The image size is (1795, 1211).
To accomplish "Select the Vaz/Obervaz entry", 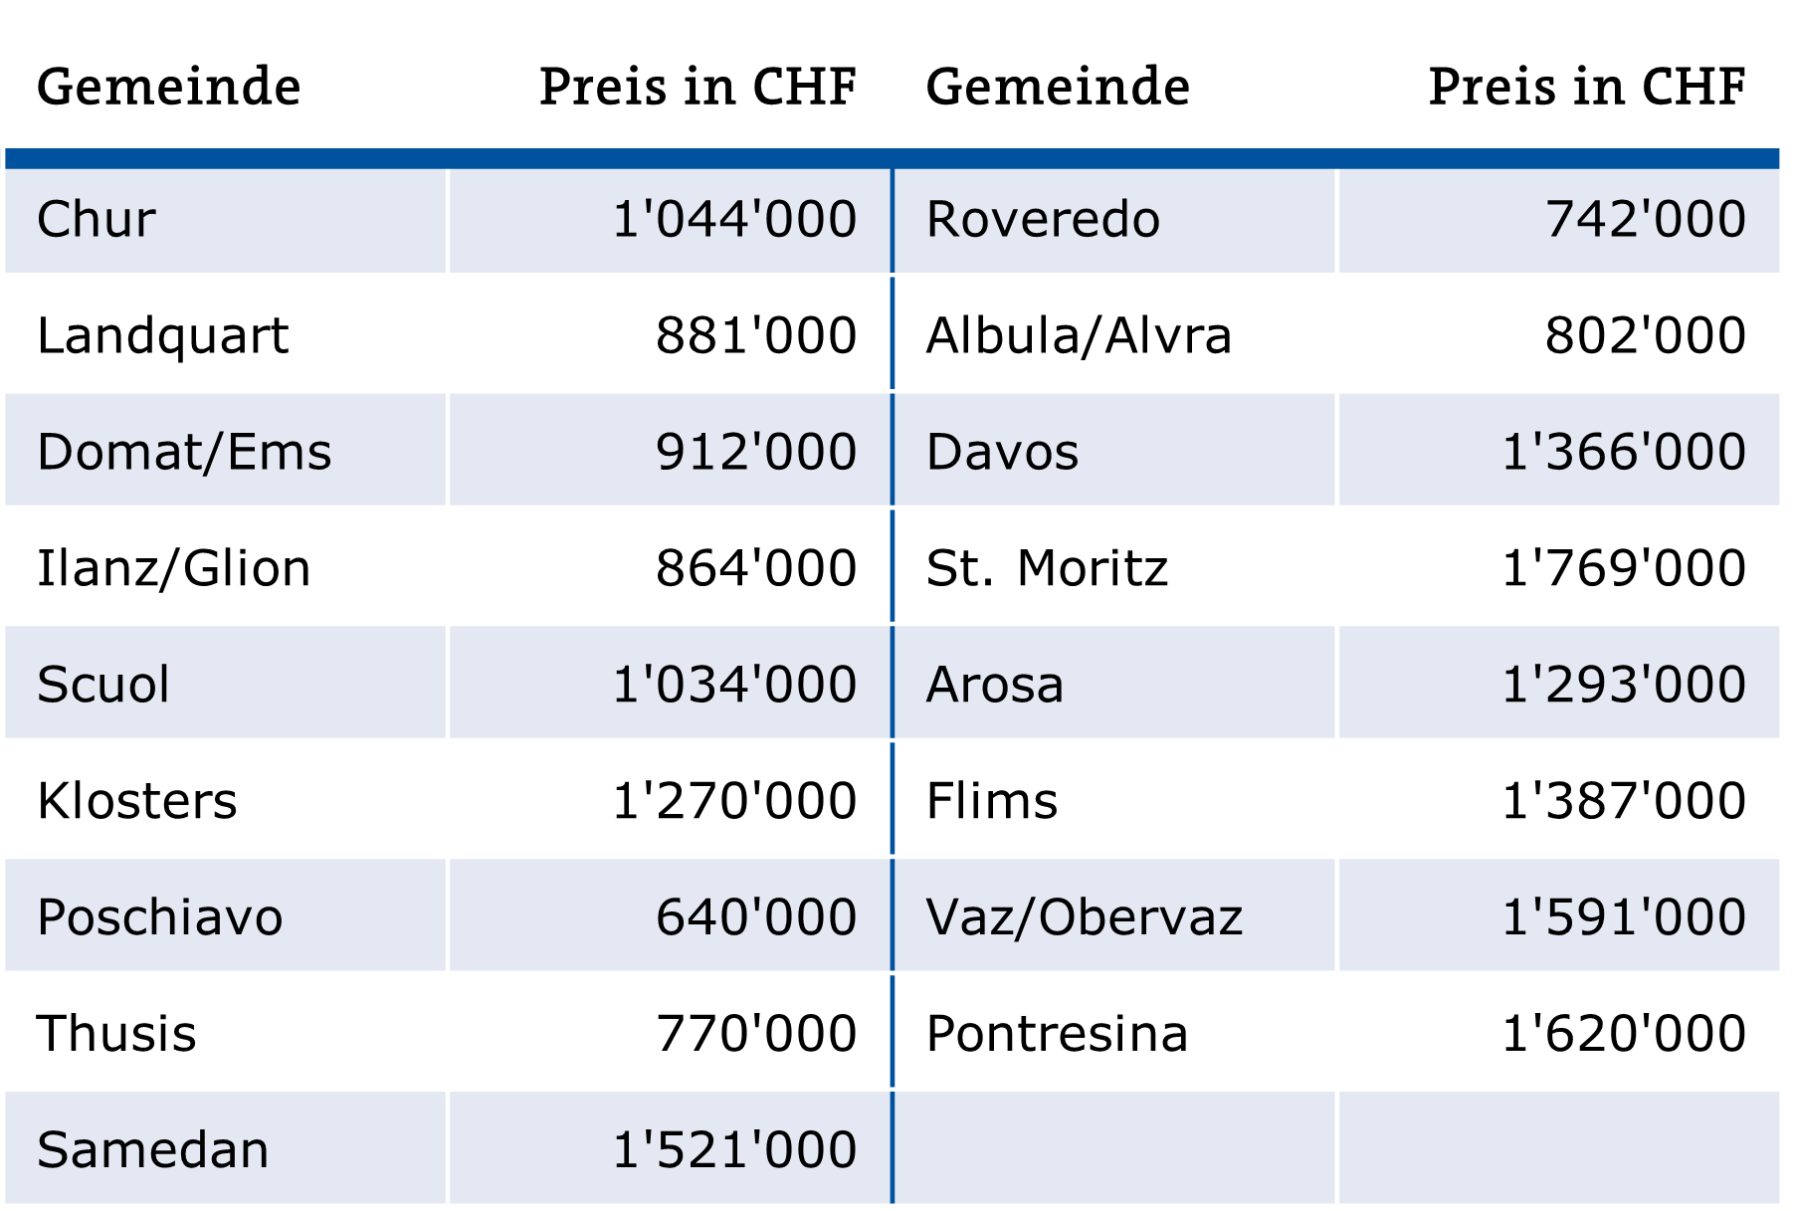I will (x=1085, y=917).
